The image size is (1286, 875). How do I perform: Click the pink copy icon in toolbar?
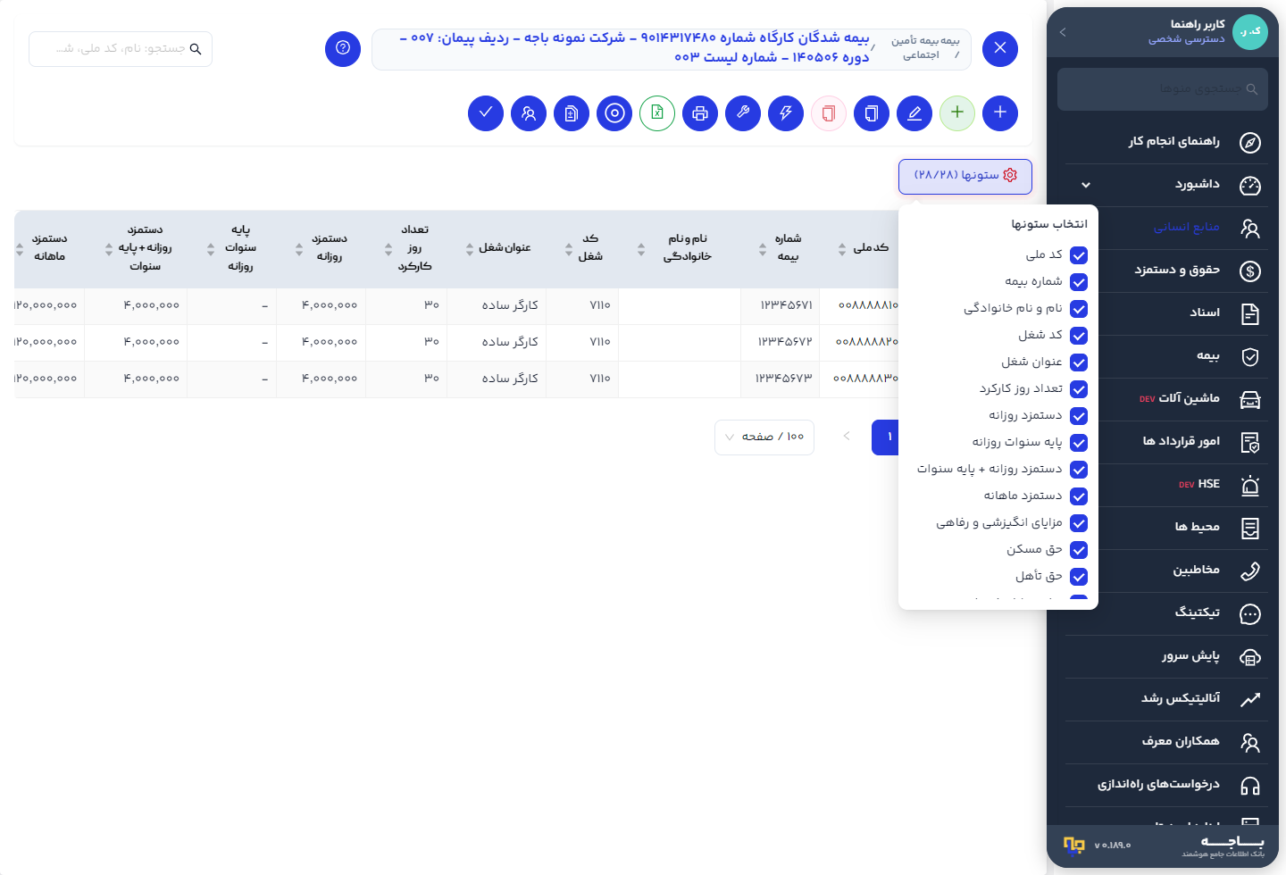[x=829, y=112]
